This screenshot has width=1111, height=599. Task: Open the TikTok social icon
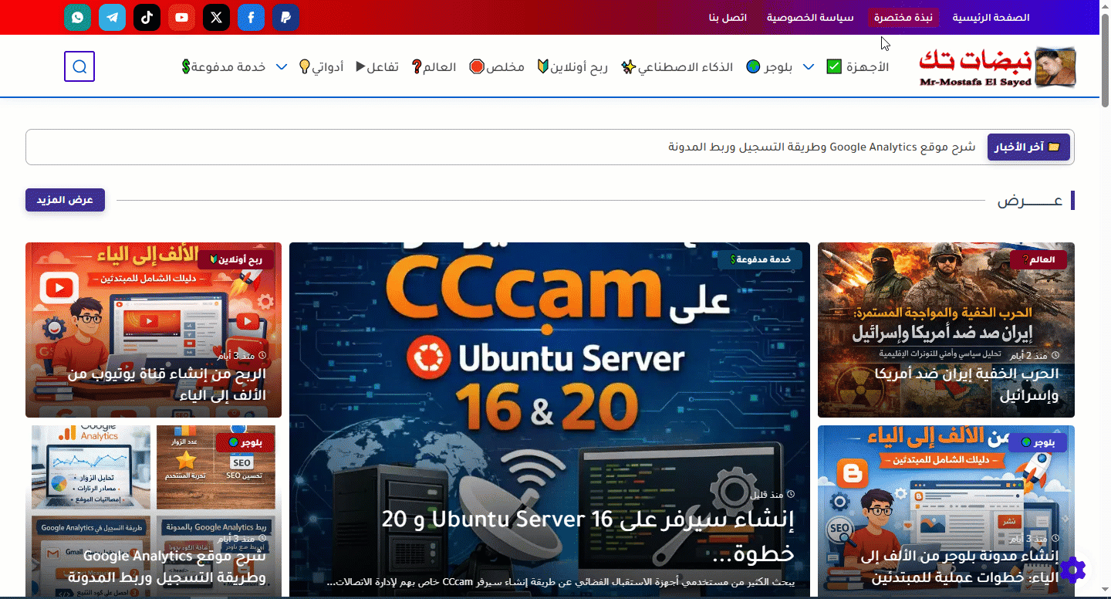pos(147,17)
